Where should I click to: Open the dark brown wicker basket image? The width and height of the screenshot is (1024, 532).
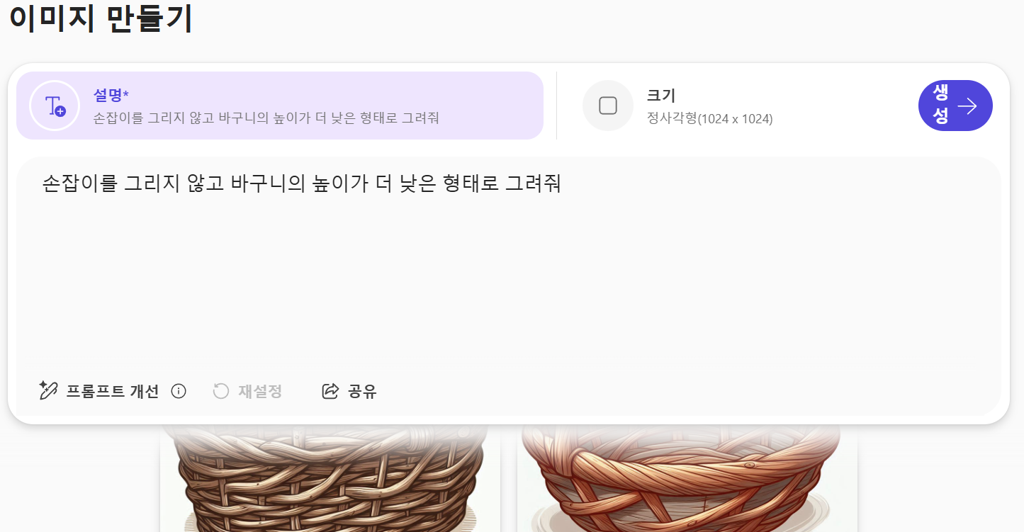click(x=330, y=478)
